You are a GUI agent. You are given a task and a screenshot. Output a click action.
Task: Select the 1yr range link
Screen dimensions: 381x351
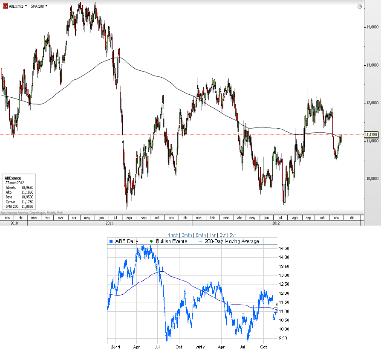point(213,235)
